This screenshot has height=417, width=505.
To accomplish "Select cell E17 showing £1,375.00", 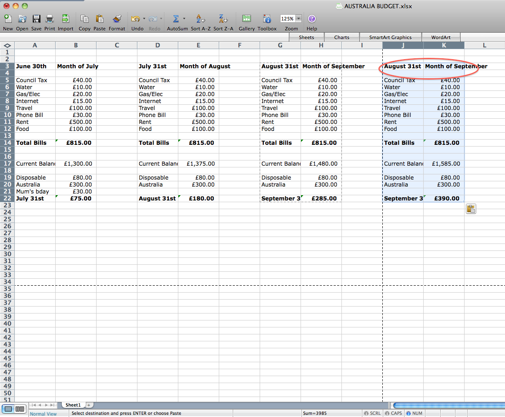I will pos(198,163).
